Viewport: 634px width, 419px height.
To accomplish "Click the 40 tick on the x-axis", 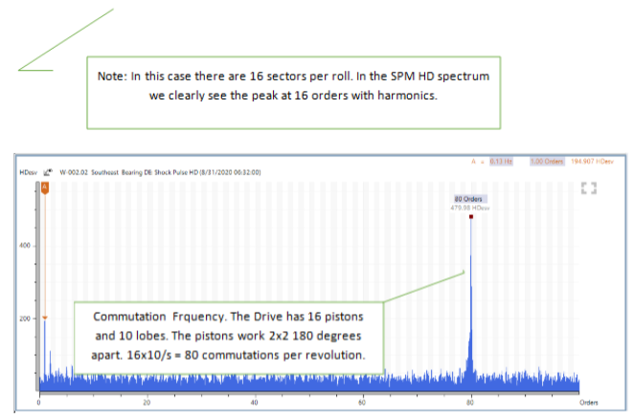I will [x=255, y=403].
